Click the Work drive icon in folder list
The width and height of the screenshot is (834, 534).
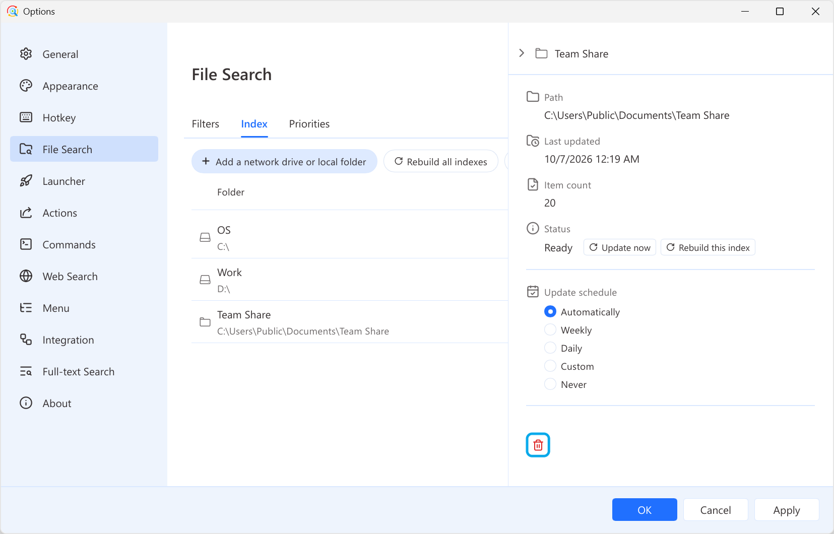pyautogui.click(x=205, y=280)
